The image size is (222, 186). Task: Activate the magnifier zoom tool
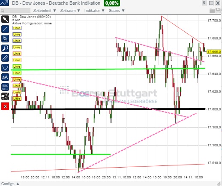tap(5, 48)
